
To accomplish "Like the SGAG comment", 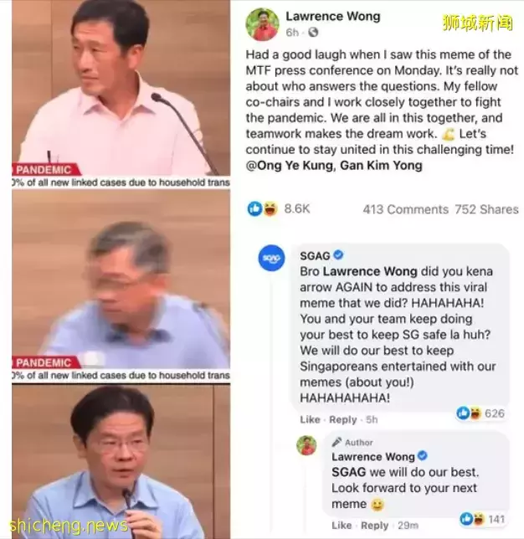I will pos(310,419).
